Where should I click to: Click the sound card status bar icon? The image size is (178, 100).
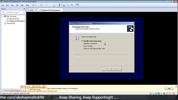pos(164,94)
